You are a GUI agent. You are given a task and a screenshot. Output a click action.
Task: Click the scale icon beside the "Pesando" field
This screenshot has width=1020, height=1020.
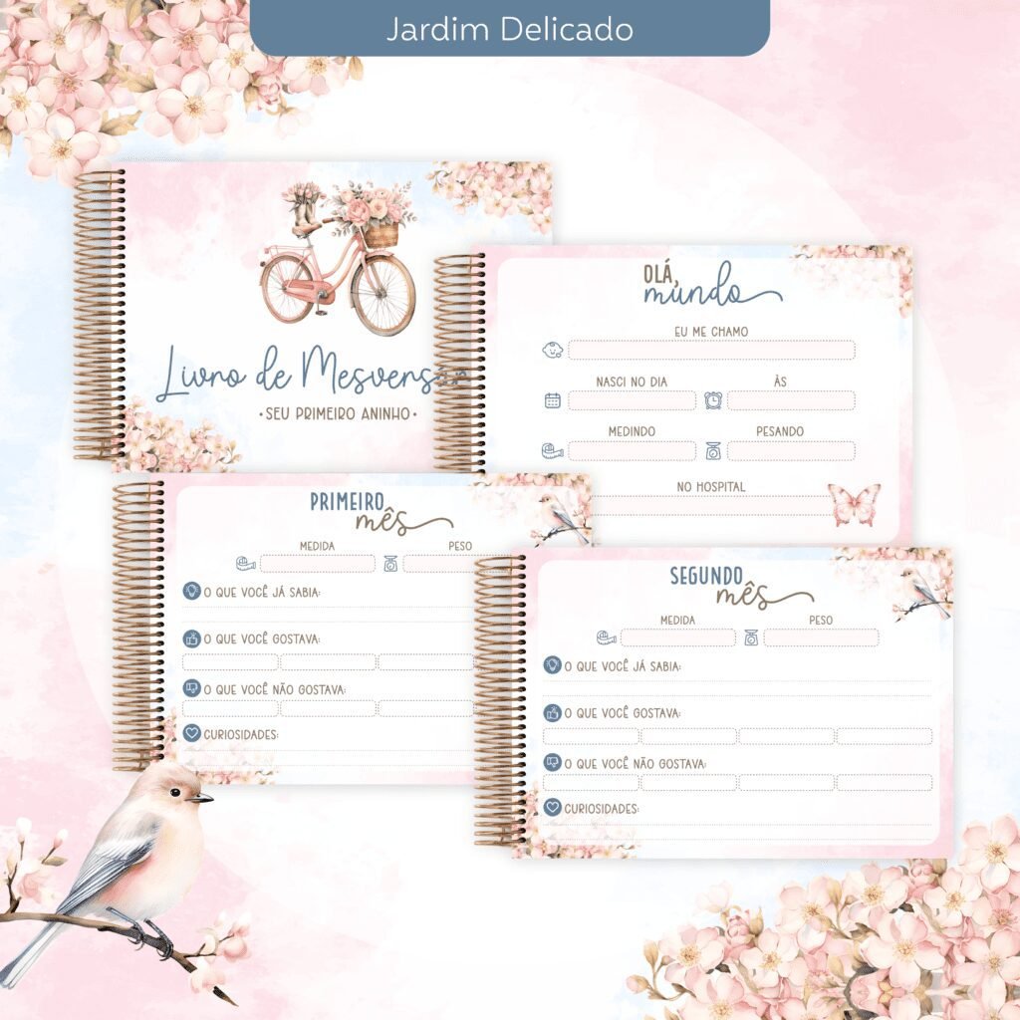pyautogui.click(x=713, y=451)
